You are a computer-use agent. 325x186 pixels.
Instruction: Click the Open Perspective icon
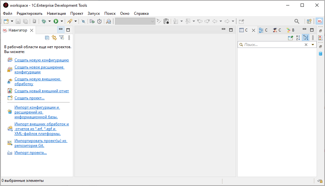tap(309, 21)
